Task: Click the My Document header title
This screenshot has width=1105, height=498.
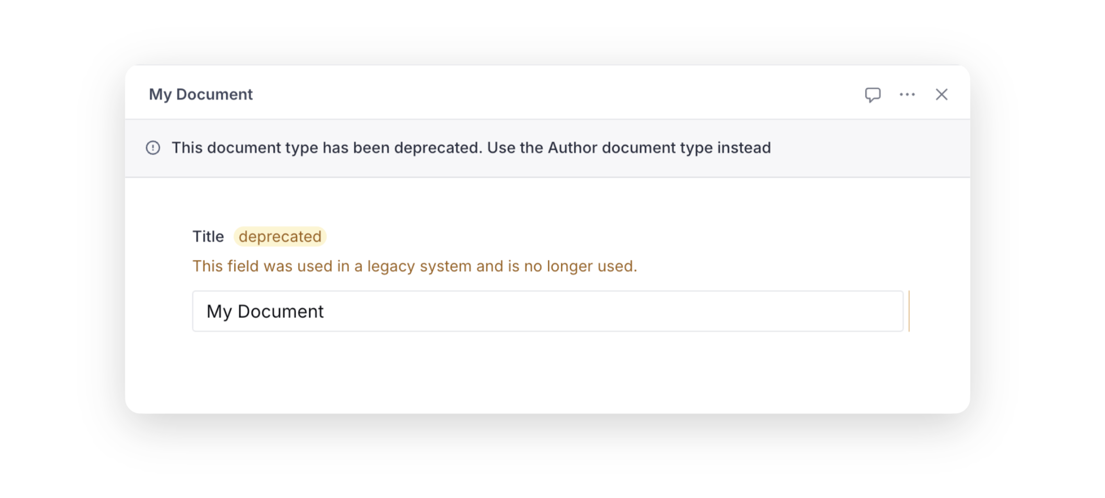Action: point(200,95)
